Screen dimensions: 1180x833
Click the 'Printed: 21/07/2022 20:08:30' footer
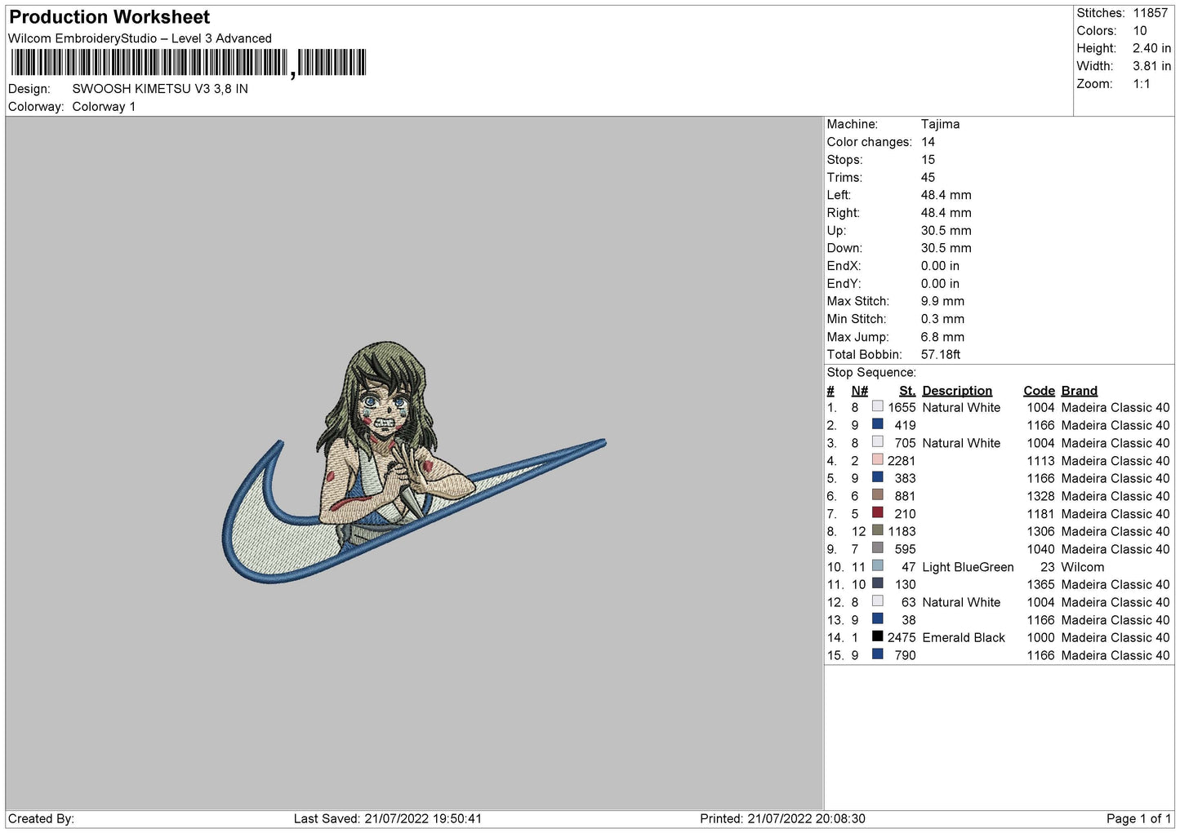782,818
